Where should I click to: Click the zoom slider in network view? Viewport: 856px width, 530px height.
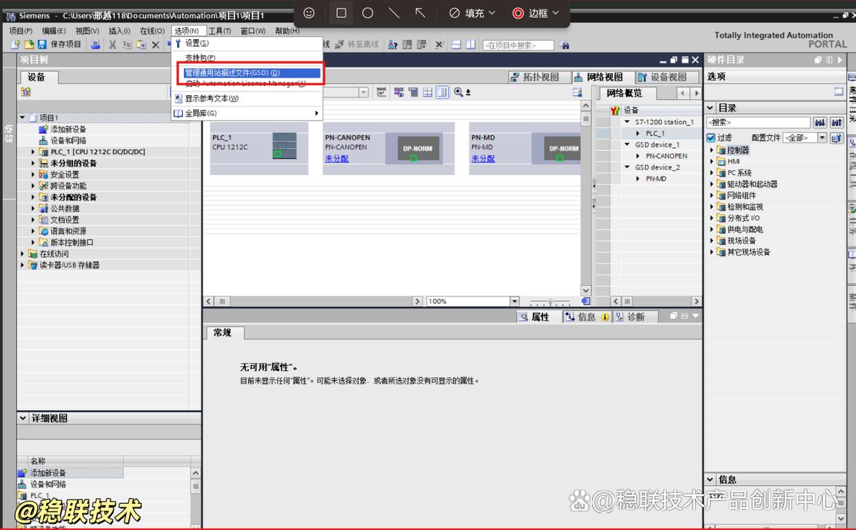pyautogui.click(x=549, y=301)
